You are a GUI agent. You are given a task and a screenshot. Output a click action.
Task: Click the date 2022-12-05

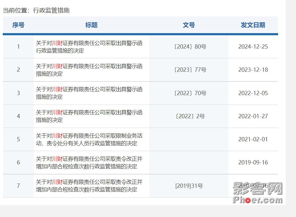click(253, 93)
